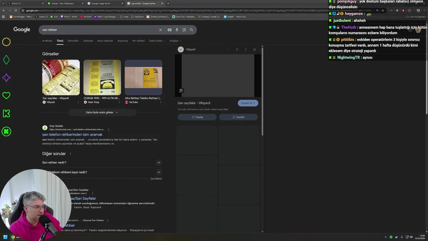Reload the page with the refresh icon
428x241 pixels.
[x=15, y=10]
